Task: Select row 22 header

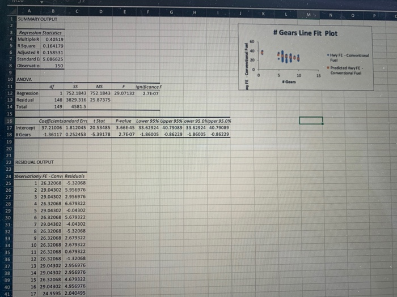Action: pyautogui.click(x=9, y=162)
